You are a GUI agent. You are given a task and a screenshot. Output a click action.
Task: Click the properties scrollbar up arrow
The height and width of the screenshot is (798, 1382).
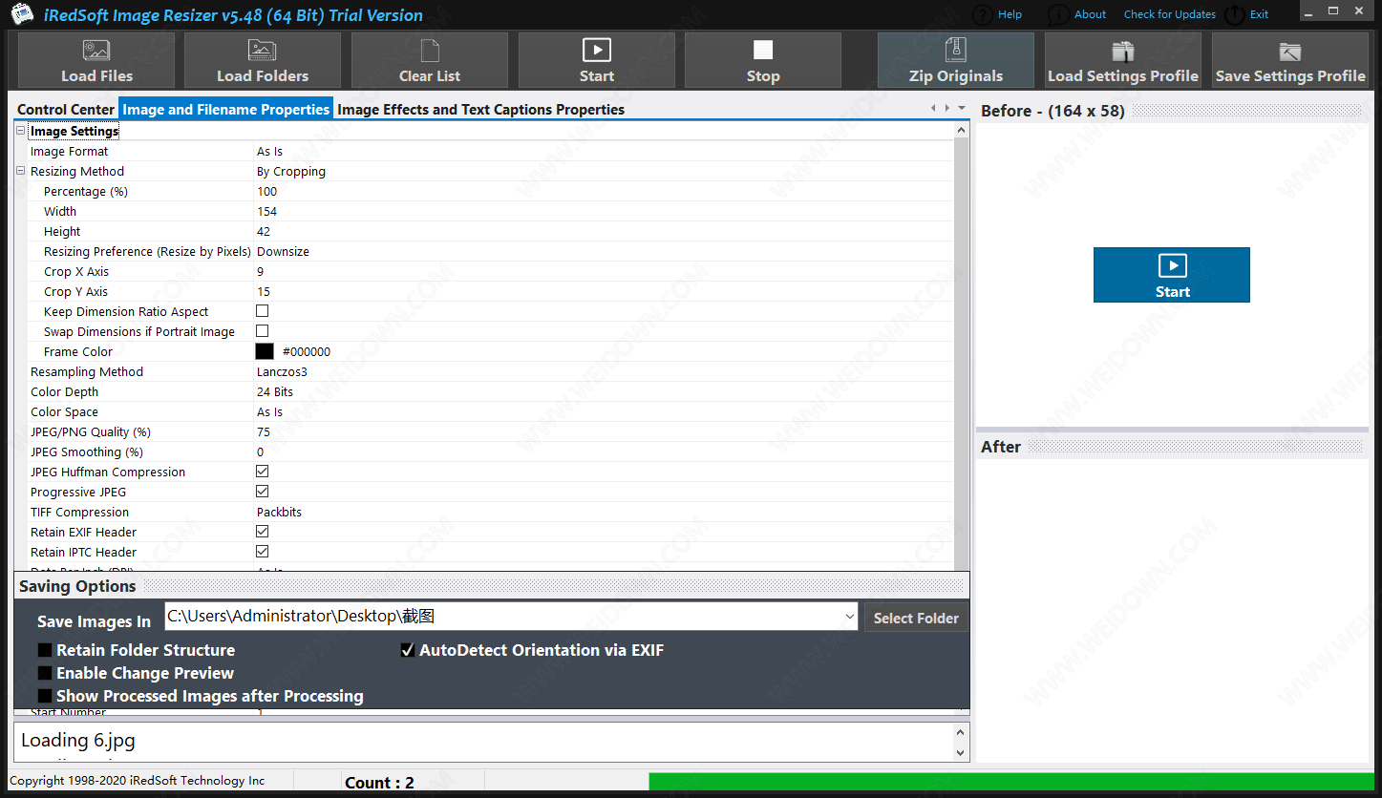(961, 131)
